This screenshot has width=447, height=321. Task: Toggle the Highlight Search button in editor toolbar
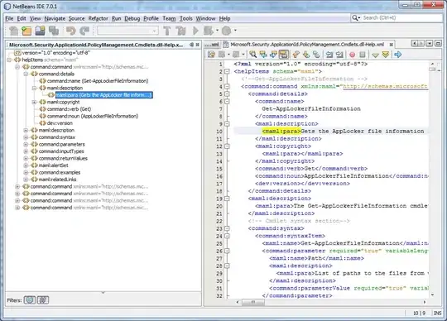pos(283,54)
